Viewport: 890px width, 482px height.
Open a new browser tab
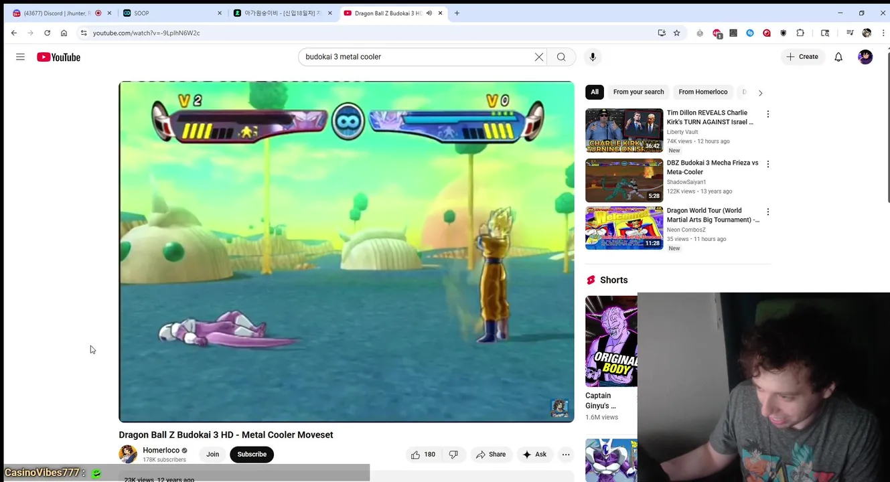pyautogui.click(x=457, y=13)
